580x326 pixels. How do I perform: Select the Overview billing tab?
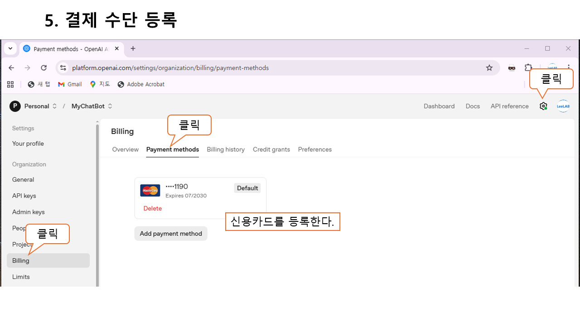[126, 149]
